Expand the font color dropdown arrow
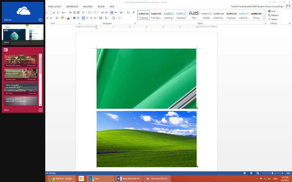 tap(71, 18)
